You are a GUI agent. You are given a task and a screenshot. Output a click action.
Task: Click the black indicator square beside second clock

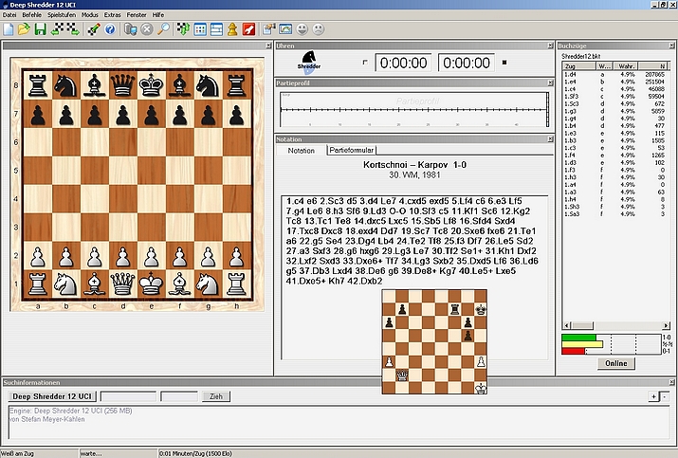504,63
